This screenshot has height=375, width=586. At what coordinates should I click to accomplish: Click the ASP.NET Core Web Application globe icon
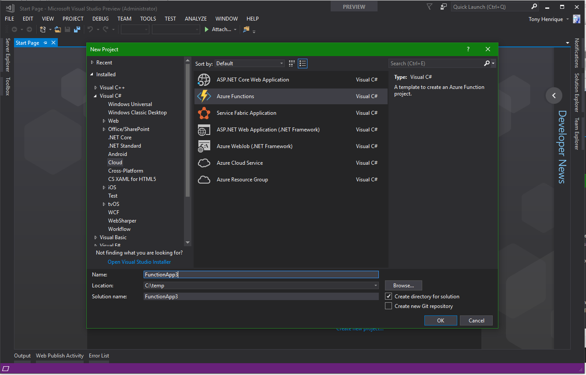(204, 80)
